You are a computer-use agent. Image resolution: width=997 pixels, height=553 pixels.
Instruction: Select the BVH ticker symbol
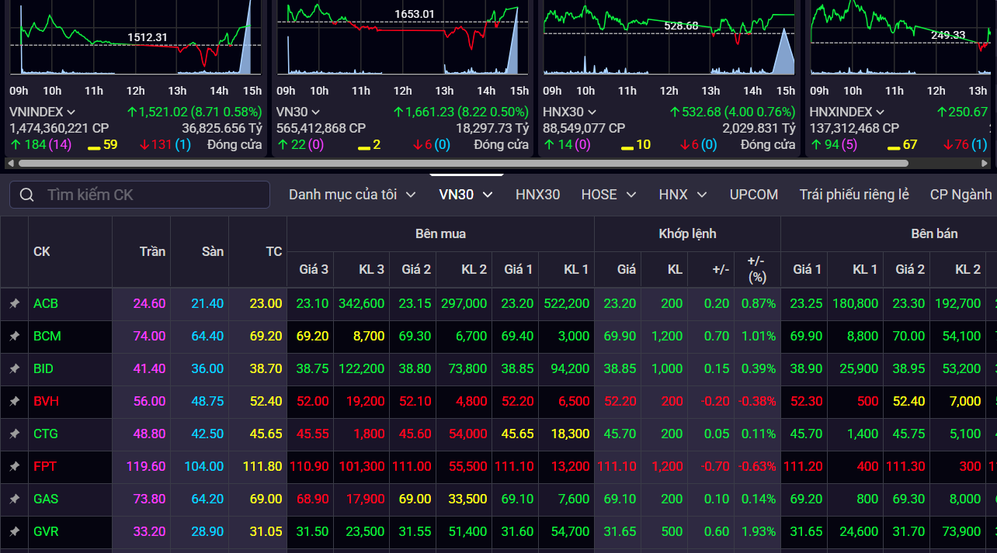click(47, 402)
